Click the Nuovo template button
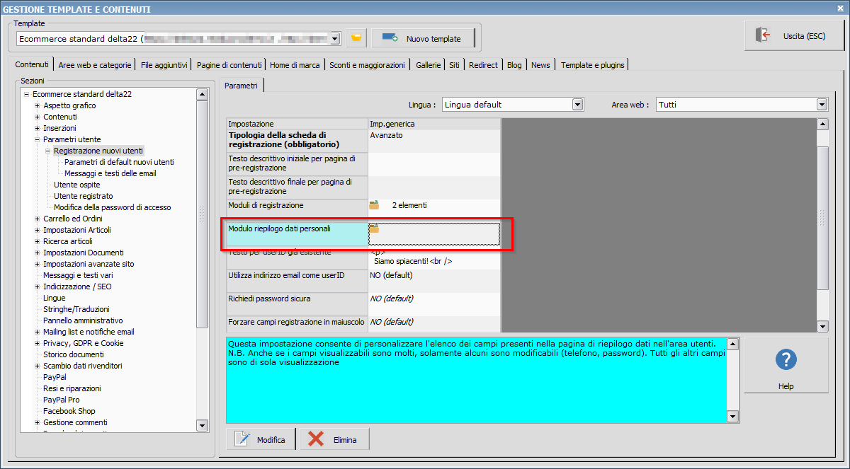This screenshot has width=850, height=469. (x=423, y=38)
